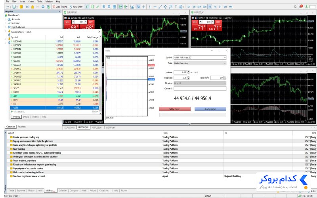Click the Zoom In magnifier icon
The width and height of the screenshot is (317, 198).
point(104,7)
